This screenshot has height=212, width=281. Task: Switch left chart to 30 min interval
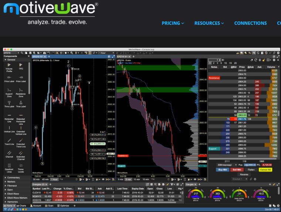pyautogui.click(x=36, y=179)
